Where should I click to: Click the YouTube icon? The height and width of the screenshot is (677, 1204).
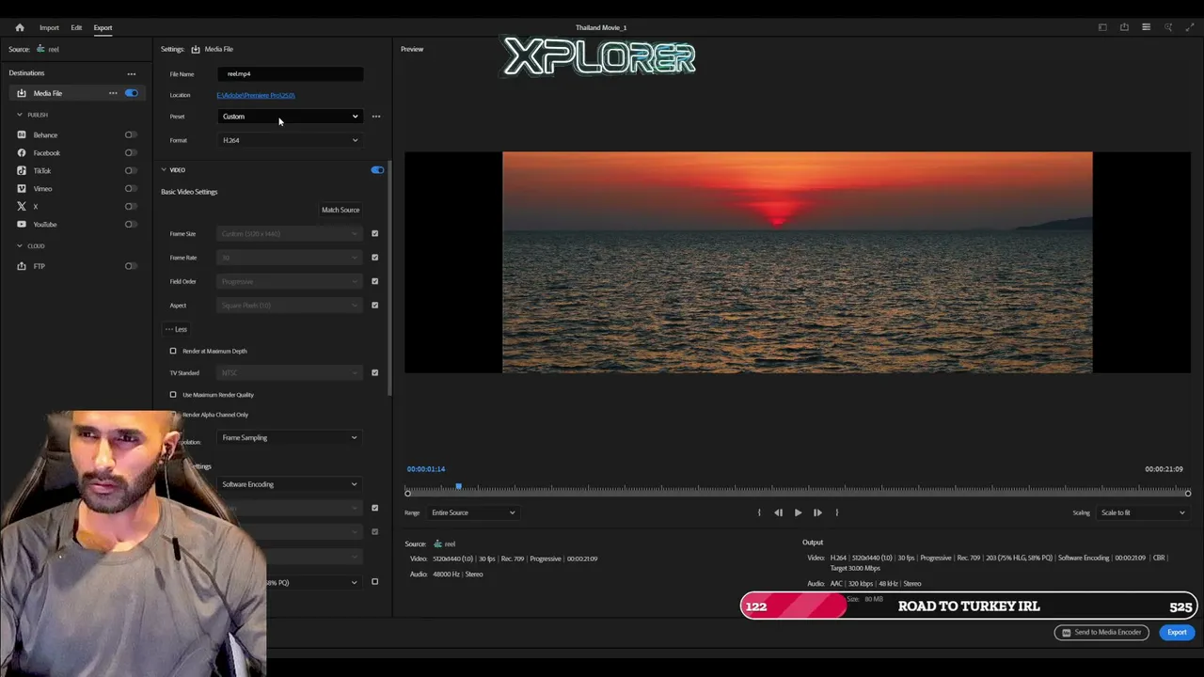22,224
